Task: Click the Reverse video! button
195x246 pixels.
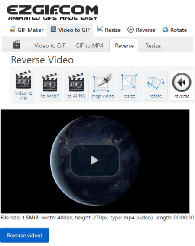Action: point(25,235)
